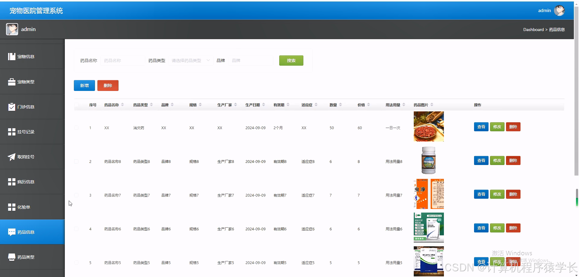Click the Dashboard breadcrumb link

[533, 30]
